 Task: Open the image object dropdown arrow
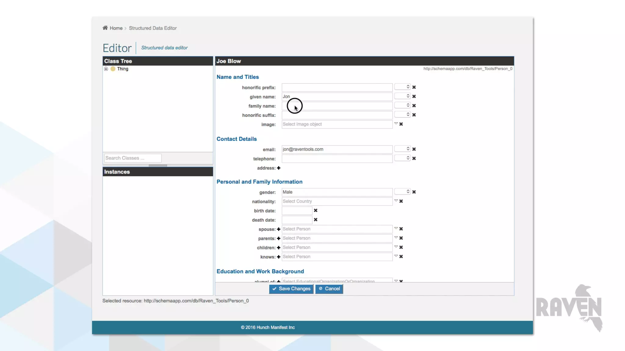396,123
